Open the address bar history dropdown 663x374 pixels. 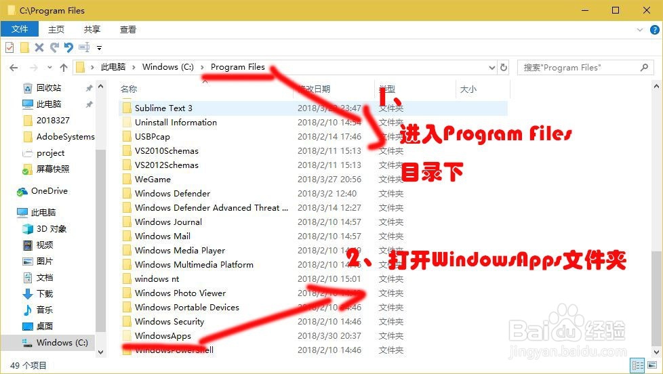(x=491, y=68)
